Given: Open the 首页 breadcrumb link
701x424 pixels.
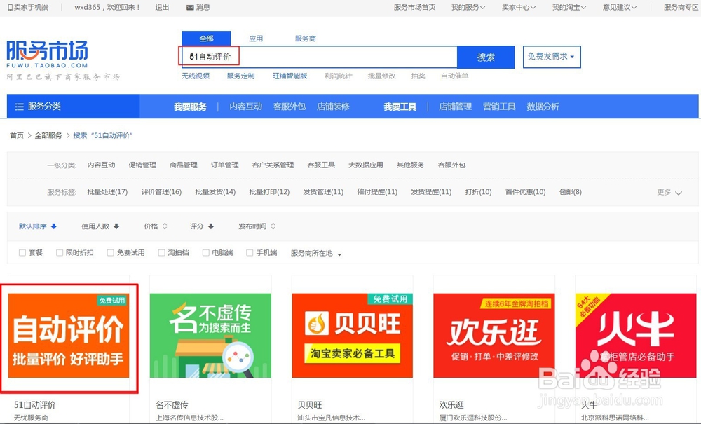Looking at the screenshot, I should [x=15, y=136].
